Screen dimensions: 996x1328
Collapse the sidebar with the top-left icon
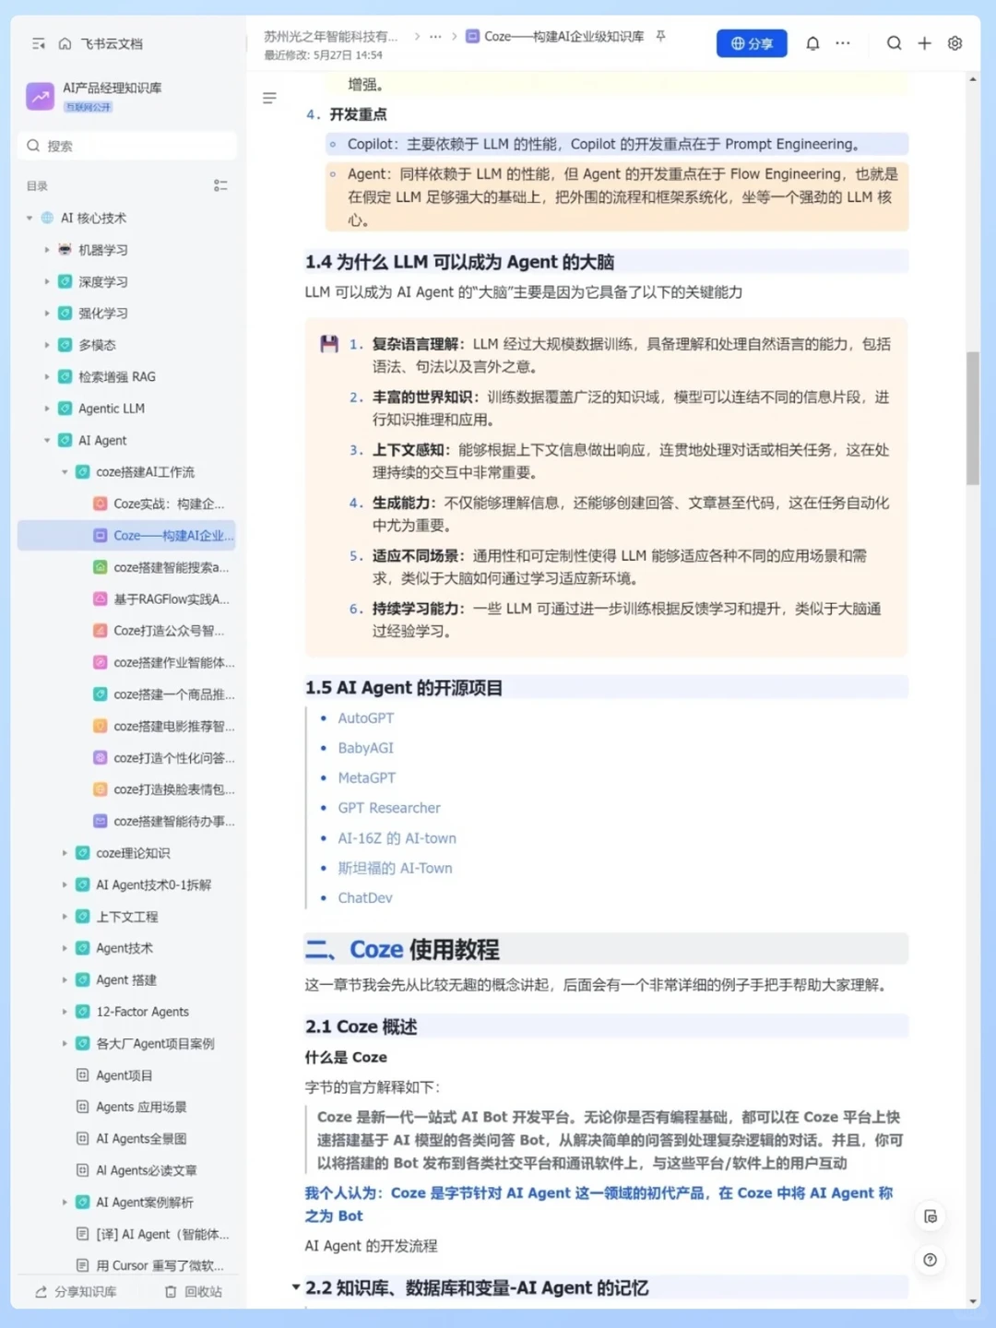pyautogui.click(x=39, y=43)
